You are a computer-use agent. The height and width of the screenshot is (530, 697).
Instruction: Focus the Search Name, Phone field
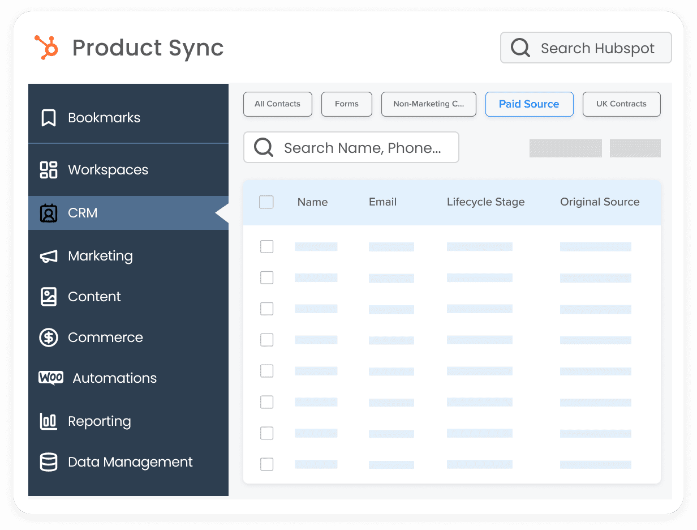(351, 147)
